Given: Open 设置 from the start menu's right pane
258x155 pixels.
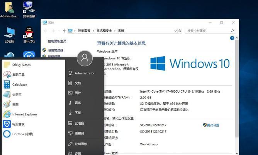Looking at the screenshot, I should click(x=75, y=153).
